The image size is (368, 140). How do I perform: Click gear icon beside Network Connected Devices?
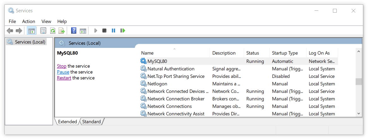click(144, 91)
